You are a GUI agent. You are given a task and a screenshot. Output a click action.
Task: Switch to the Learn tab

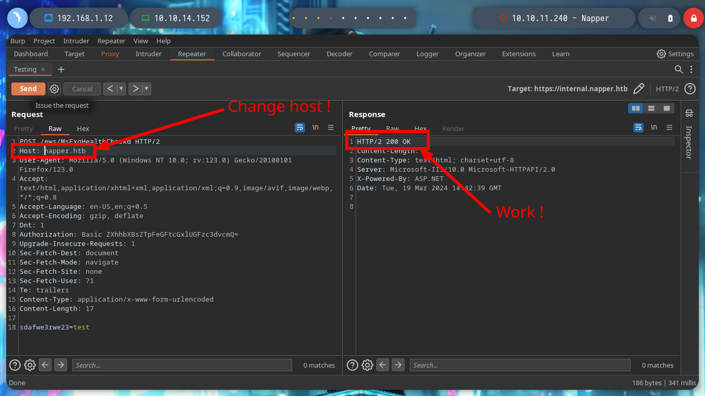coord(560,54)
